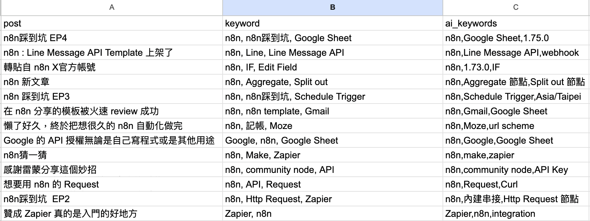This screenshot has width=590, height=221.
Task: Click the 'ai_keywords' header cell
Action: click(x=516, y=23)
